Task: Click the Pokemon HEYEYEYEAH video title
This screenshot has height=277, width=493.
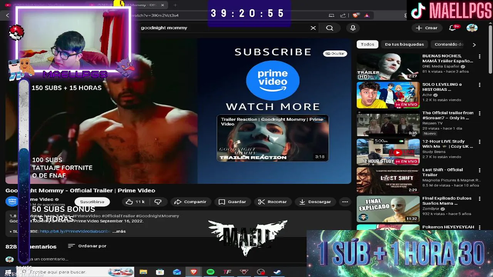Action: pyautogui.click(x=448, y=227)
